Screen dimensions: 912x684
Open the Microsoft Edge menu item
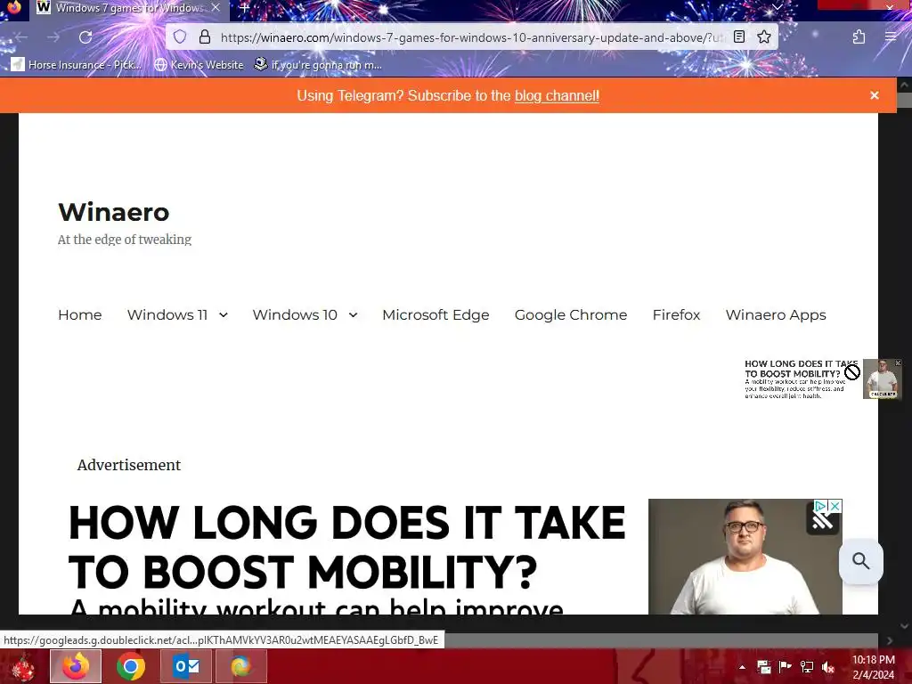[x=436, y=314]
